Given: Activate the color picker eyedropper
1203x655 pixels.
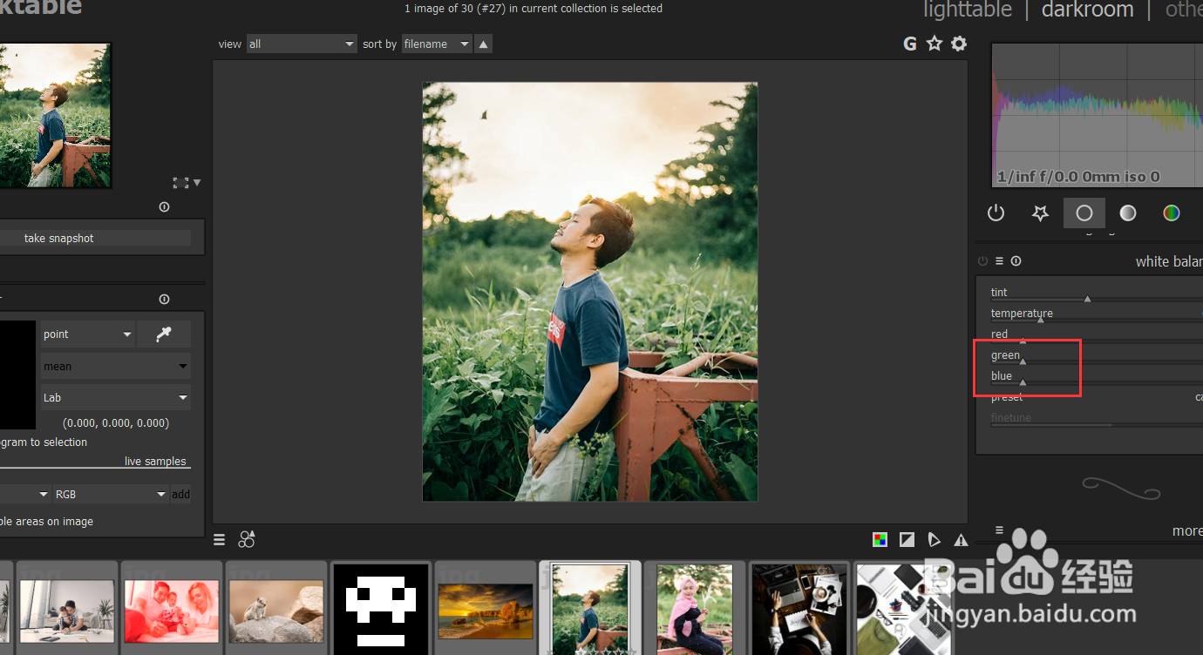Looking at the screenshot, I should tap(164, 334).
